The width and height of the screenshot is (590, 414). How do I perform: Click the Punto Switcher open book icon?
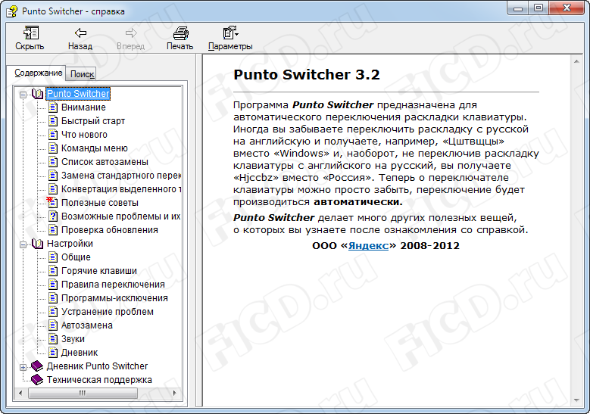[x=38, y=94]
